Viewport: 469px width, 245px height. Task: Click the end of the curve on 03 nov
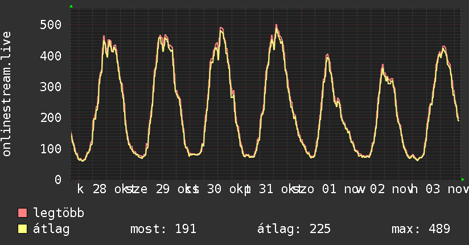[x=459, y=120]
